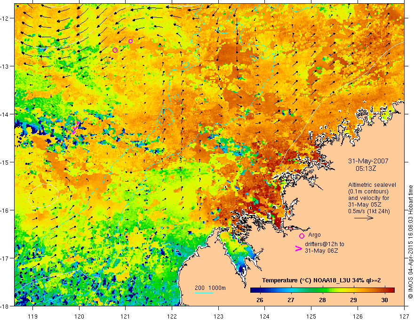
Task: Click the longitude axis label '124'
Action: coord(265,316)
